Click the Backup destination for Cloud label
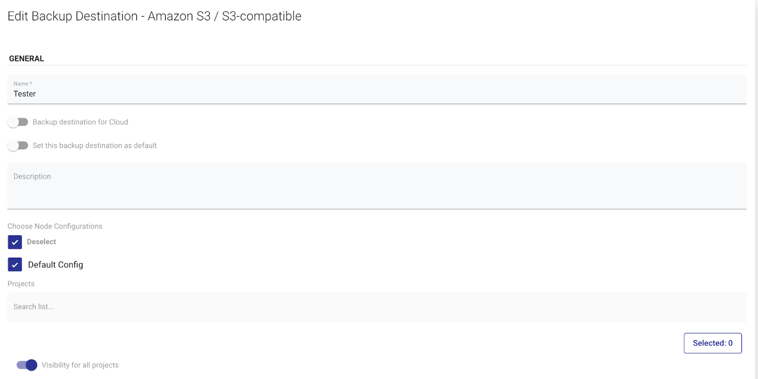 (81, 122)
